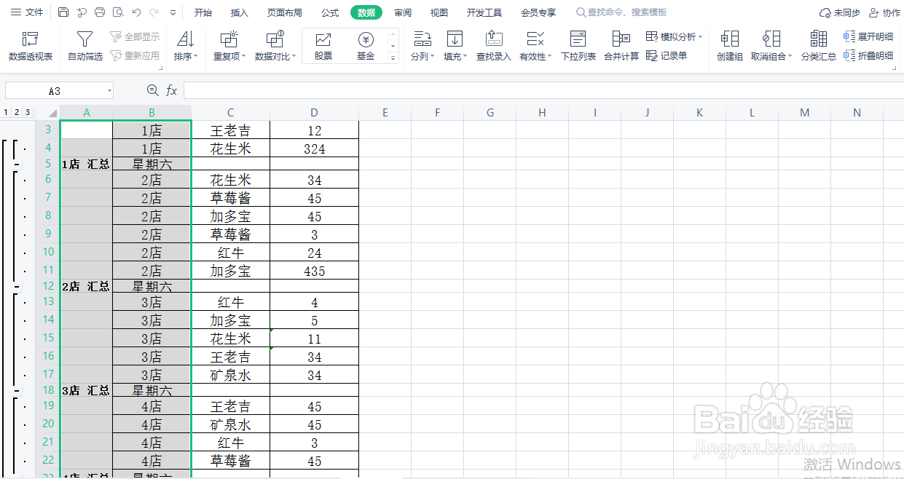
Task: Click the 全部显示 show all option
Action: (x=135, y=36)
